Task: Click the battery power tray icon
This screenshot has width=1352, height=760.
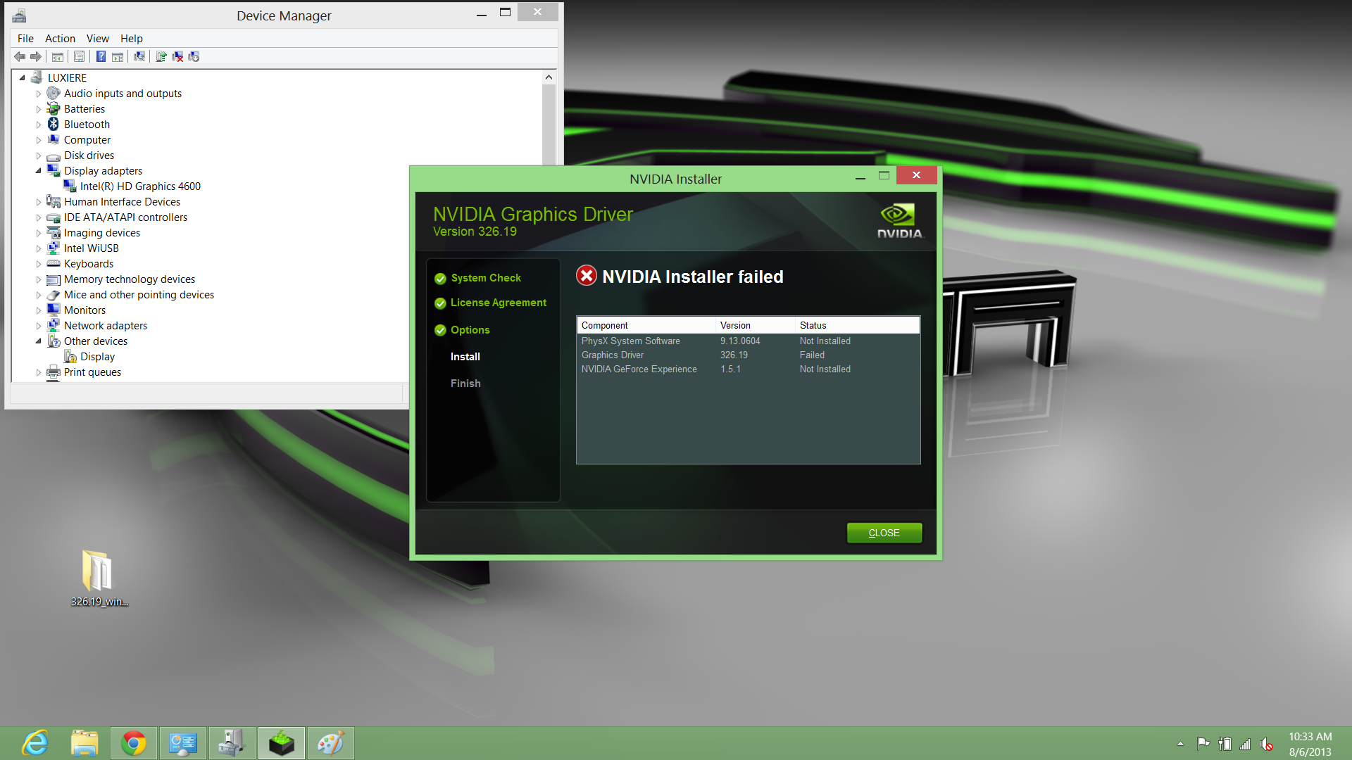Action: click(x=1225, y=744)
